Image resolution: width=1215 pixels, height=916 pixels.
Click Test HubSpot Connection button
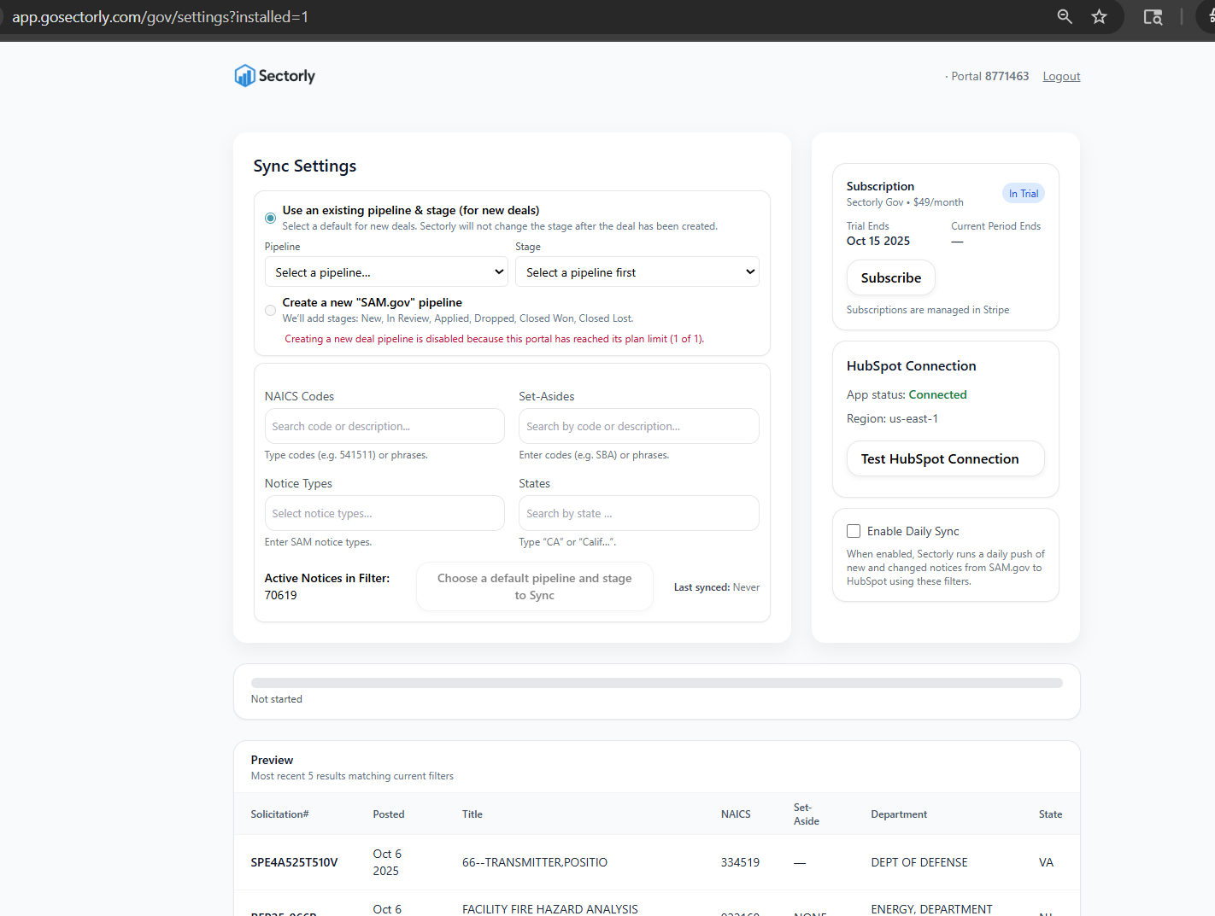tap(945, 458)
